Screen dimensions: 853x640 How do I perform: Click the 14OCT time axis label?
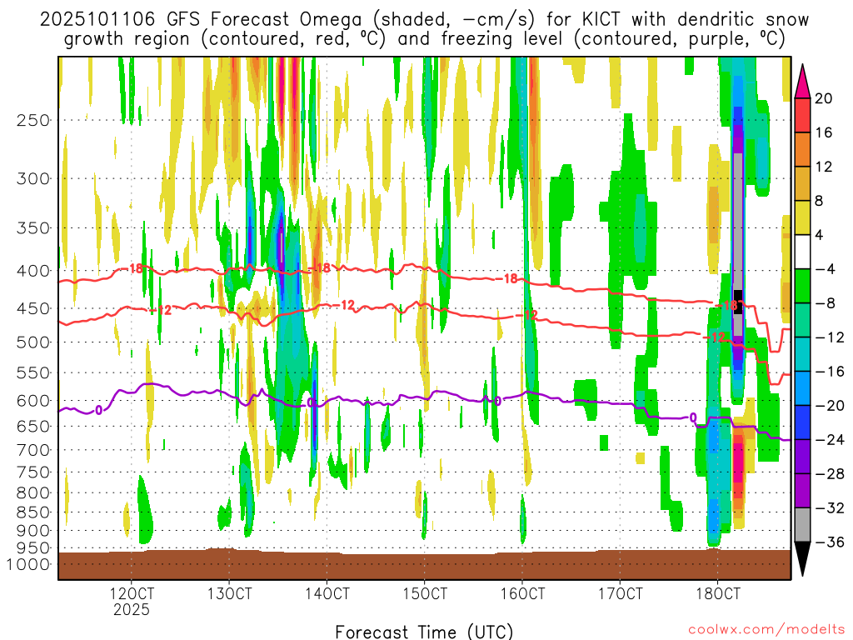pos(327,593)
